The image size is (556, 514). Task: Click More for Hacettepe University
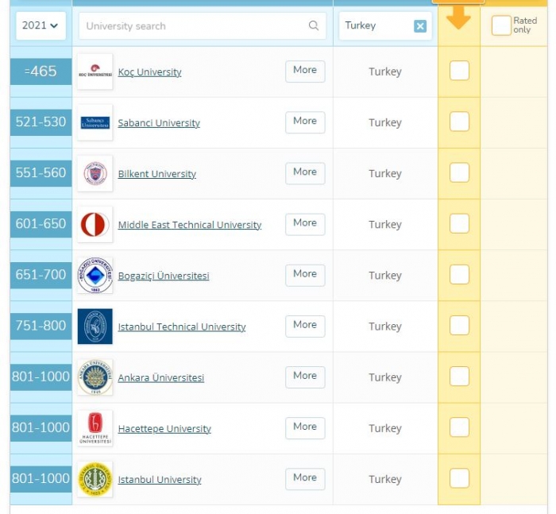[305, 427]
